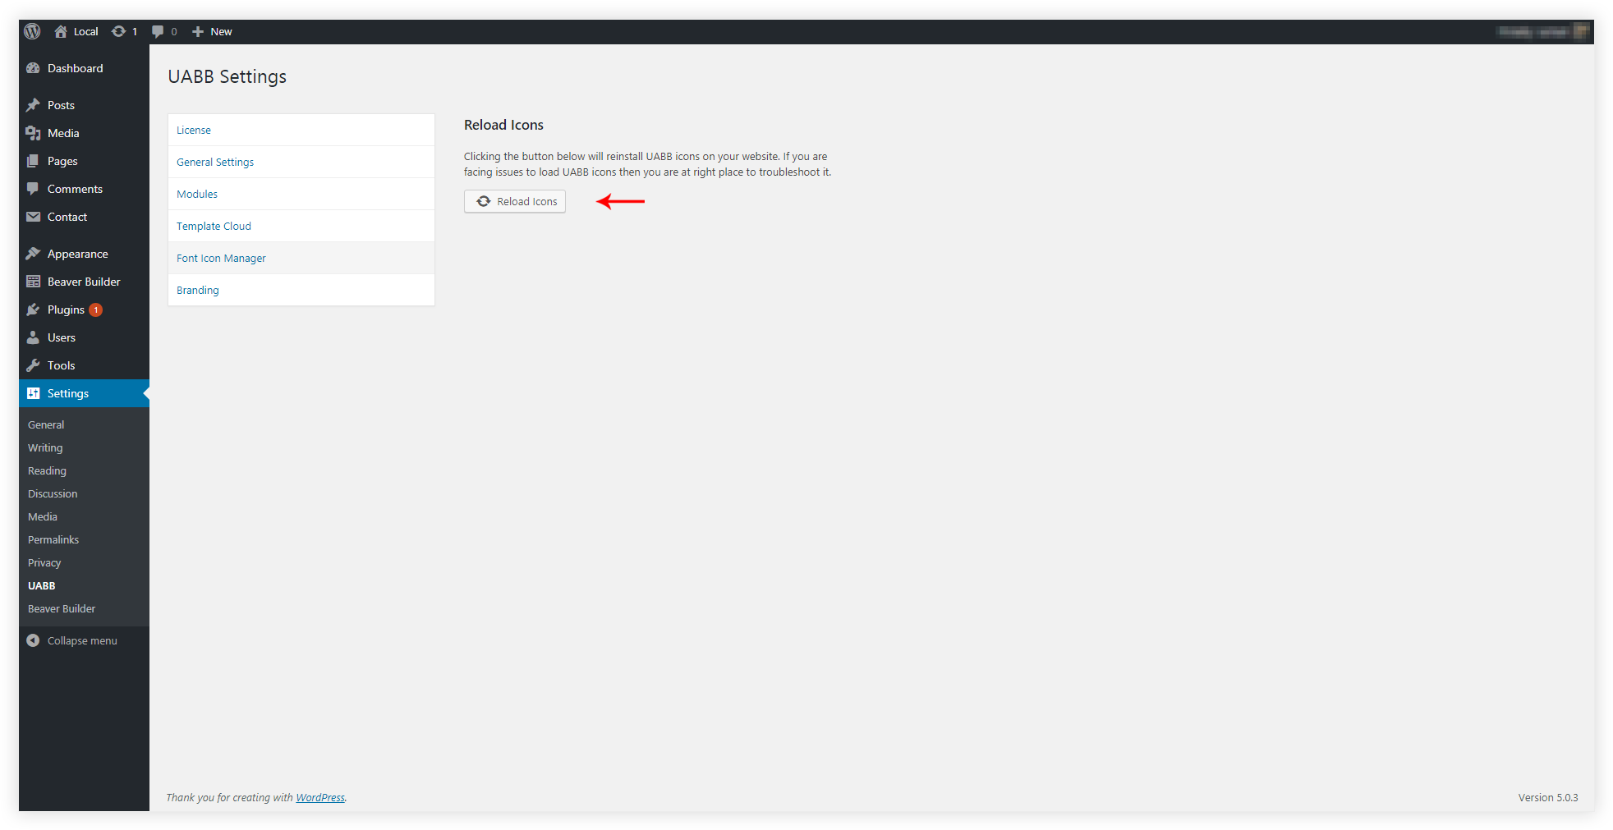Open the Modules settings tab
Screen dimensions: 1613x830
(x=197, y=194)
